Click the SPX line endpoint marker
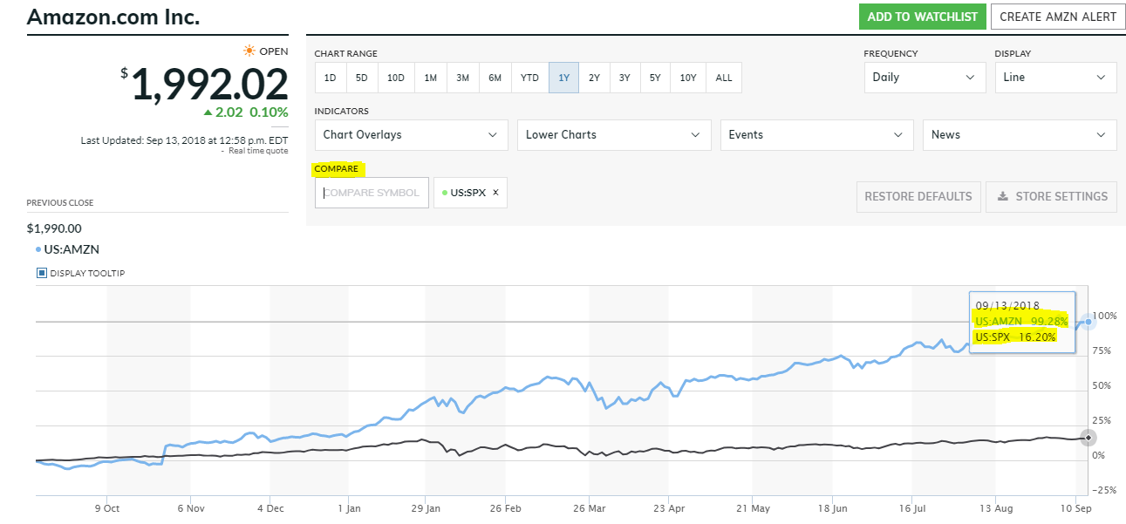Viewport: 1126px width, 524px height. [x=1088, y=438]
